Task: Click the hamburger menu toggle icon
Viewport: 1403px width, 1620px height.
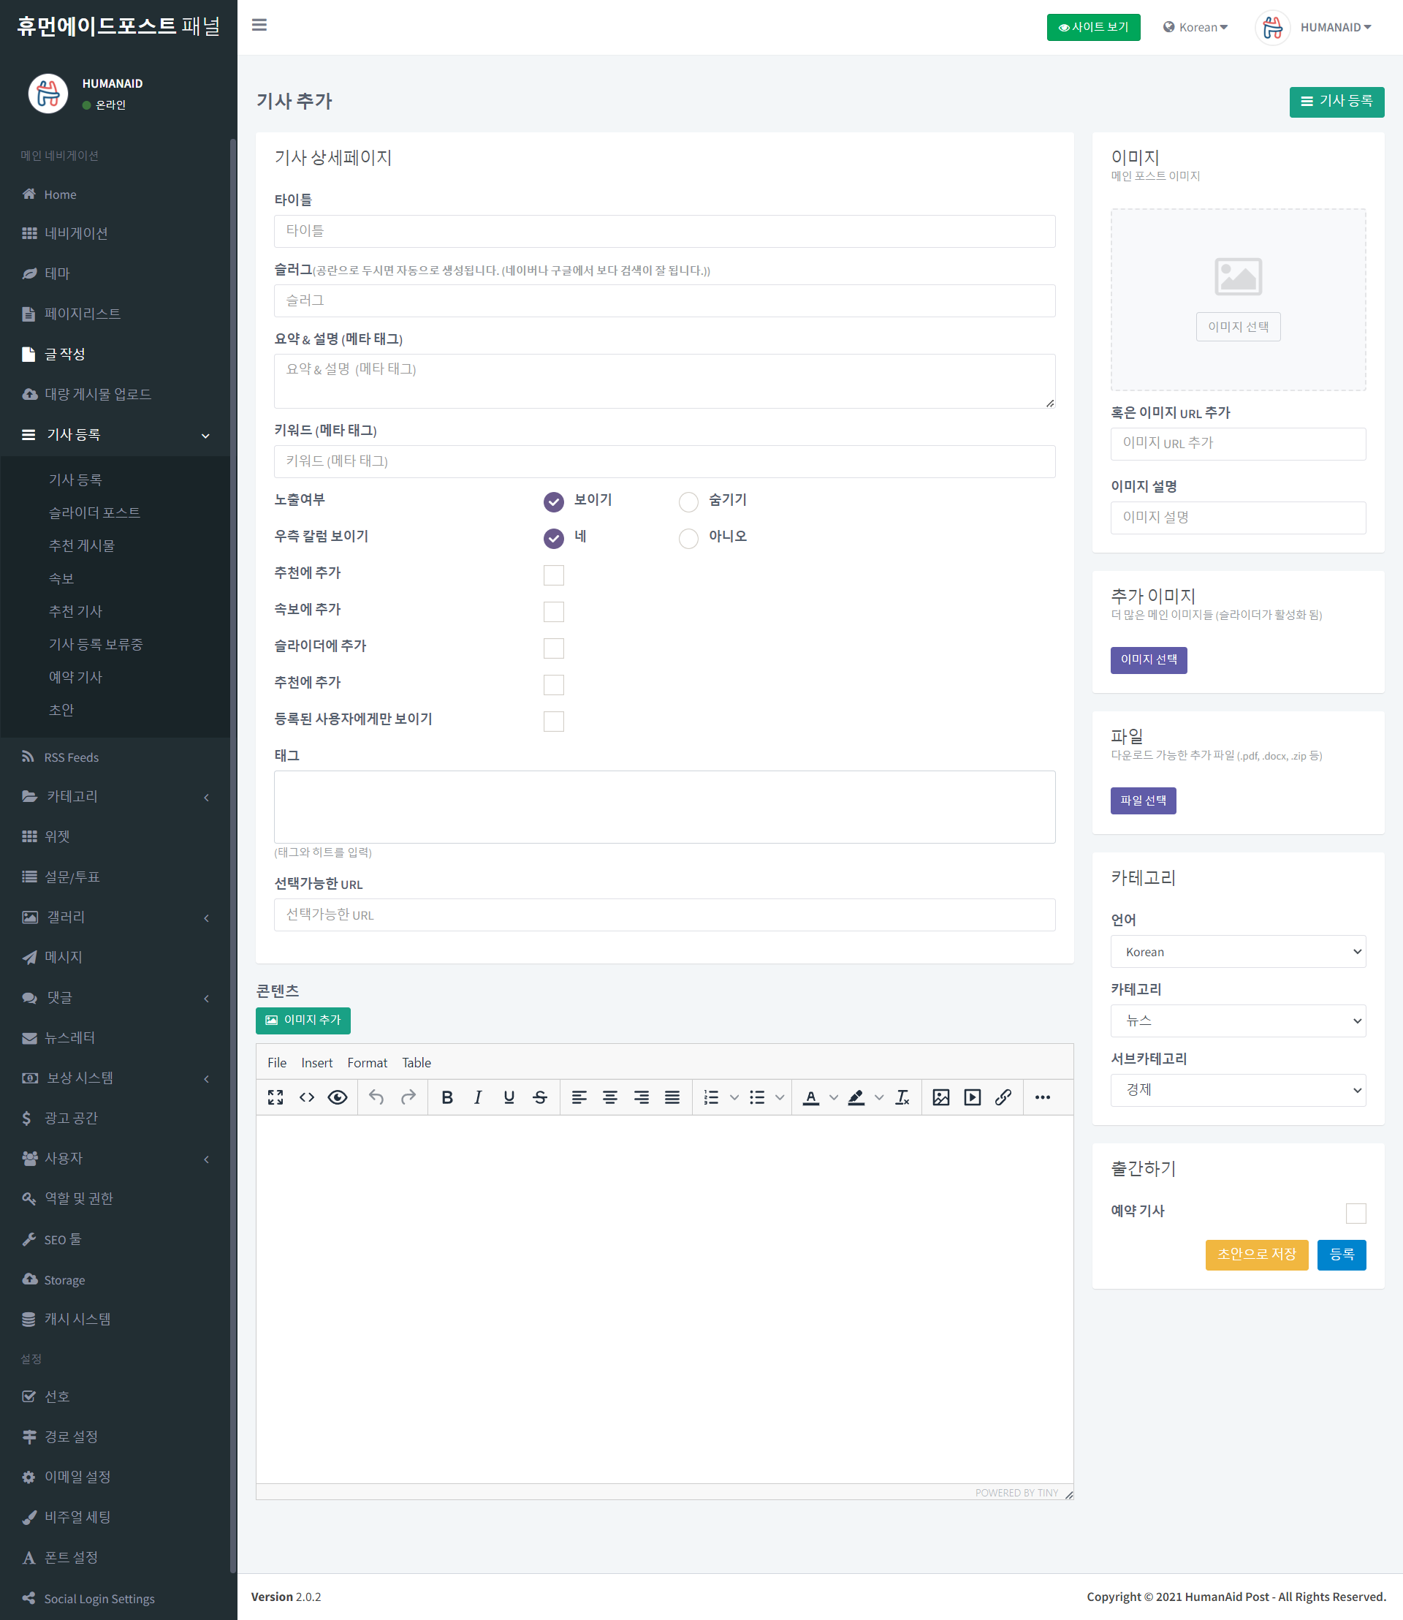Action: pyautogui.click(x=259, y=25)
